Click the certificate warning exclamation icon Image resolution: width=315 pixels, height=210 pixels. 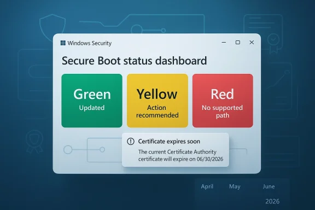pyautogui.click(x=131, y=142)
